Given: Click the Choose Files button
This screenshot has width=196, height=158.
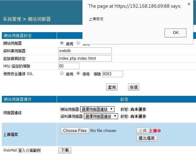Looking at the screenshot, I should (x=75, y=131).
